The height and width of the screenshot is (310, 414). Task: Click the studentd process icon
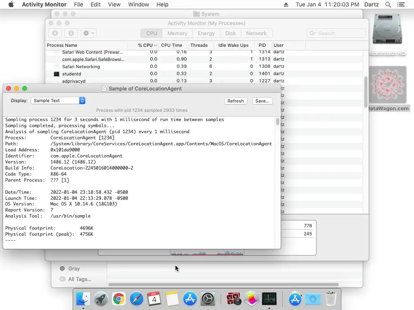(57, 74)
